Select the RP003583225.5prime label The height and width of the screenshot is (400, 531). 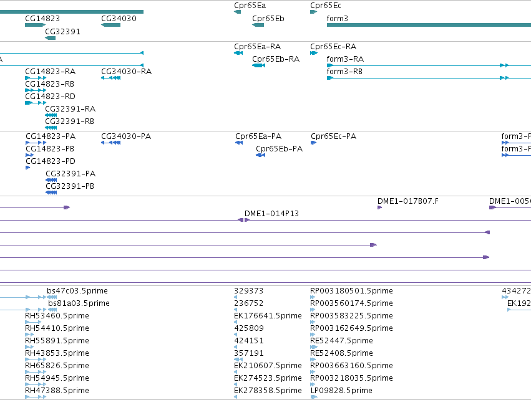(x=351, y=316)
